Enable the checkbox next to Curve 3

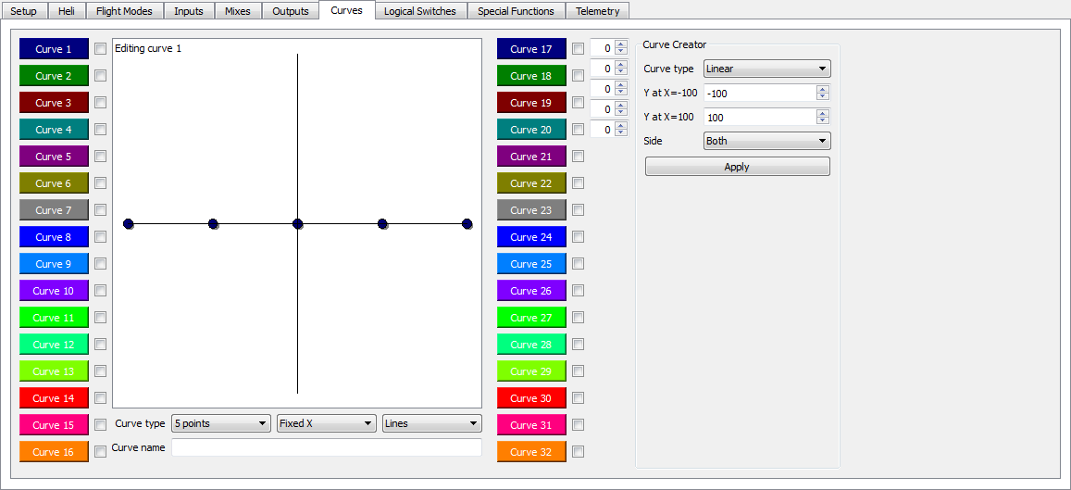tap(100, 103)
